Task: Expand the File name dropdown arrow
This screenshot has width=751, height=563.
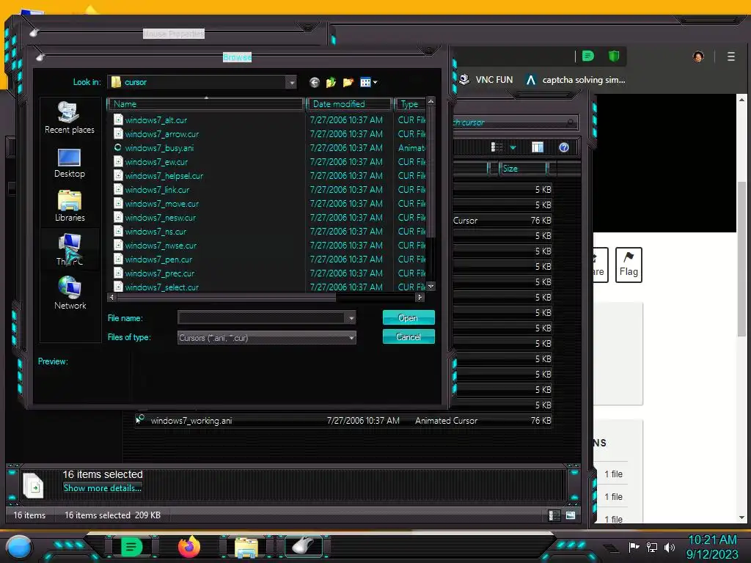Action: (x=351, y=318)
